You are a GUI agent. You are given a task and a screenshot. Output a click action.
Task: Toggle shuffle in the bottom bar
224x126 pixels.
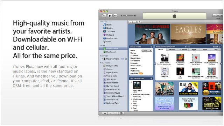[110, 113]
